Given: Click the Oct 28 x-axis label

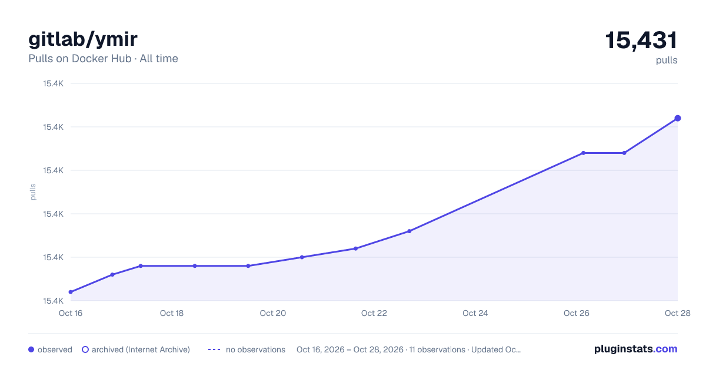Looking at the screenshot, I should [677, 313].
